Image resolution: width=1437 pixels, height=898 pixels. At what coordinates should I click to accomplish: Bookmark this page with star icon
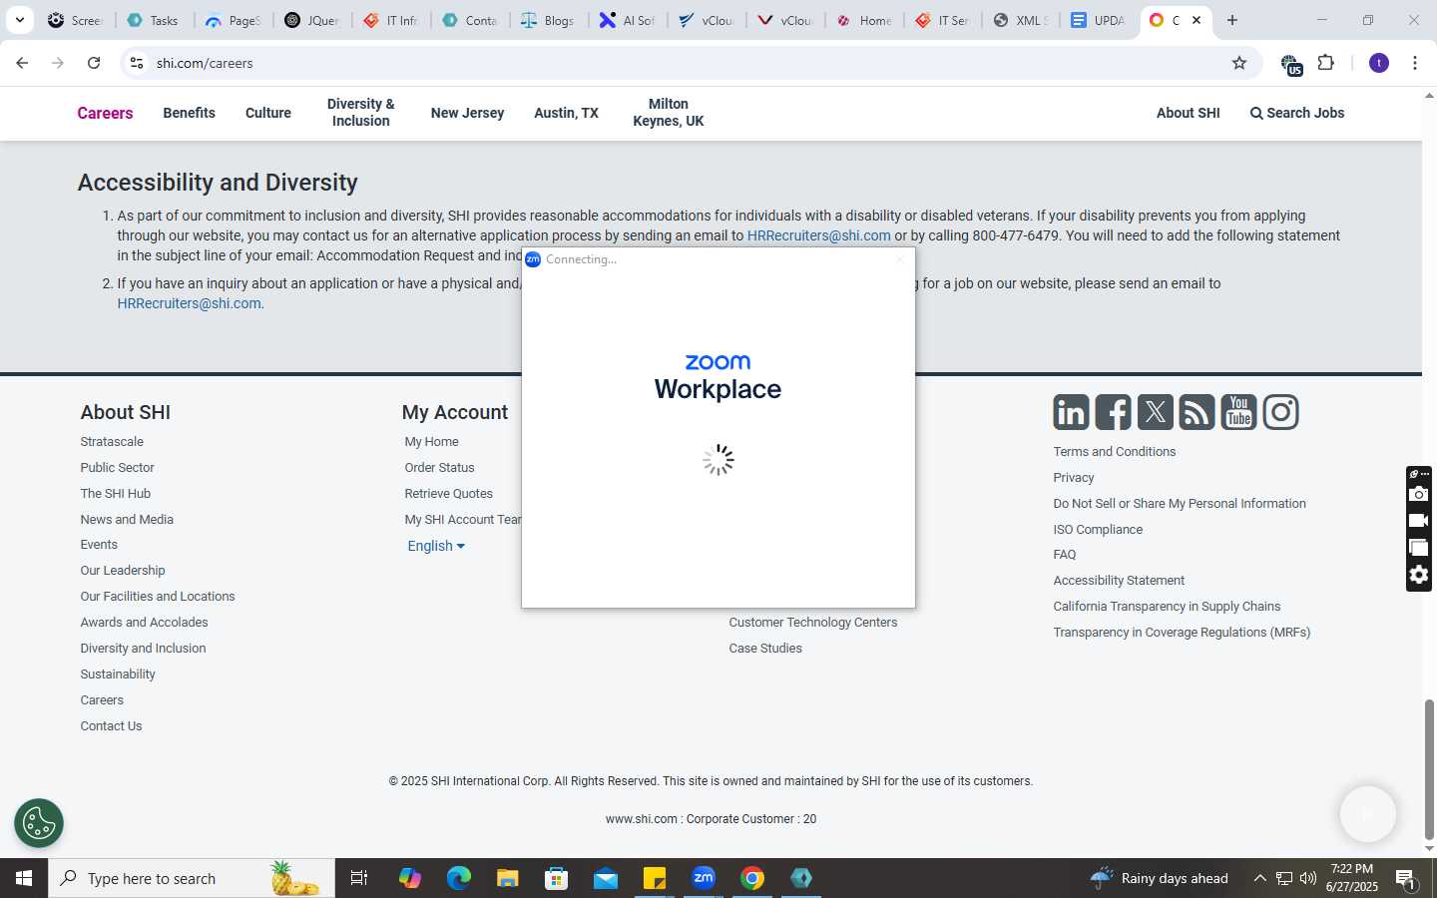[1239, 63]
